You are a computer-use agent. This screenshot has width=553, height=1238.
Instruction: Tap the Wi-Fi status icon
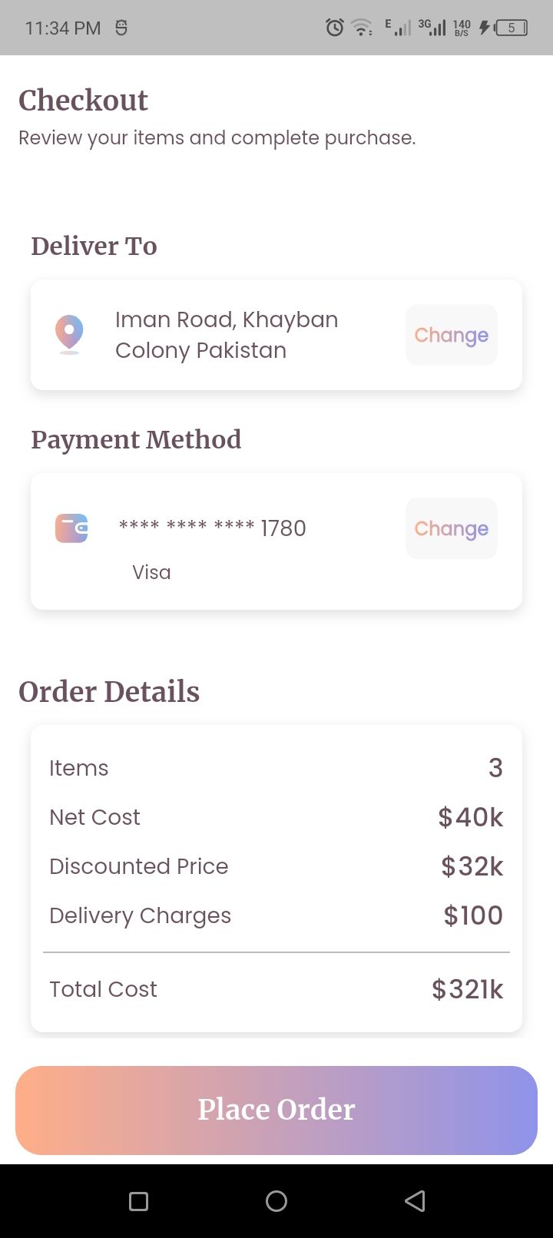click(x=361, y=28)
